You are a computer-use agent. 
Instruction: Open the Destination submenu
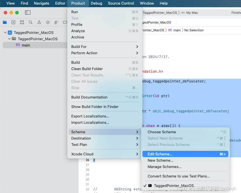pos(105,138)
